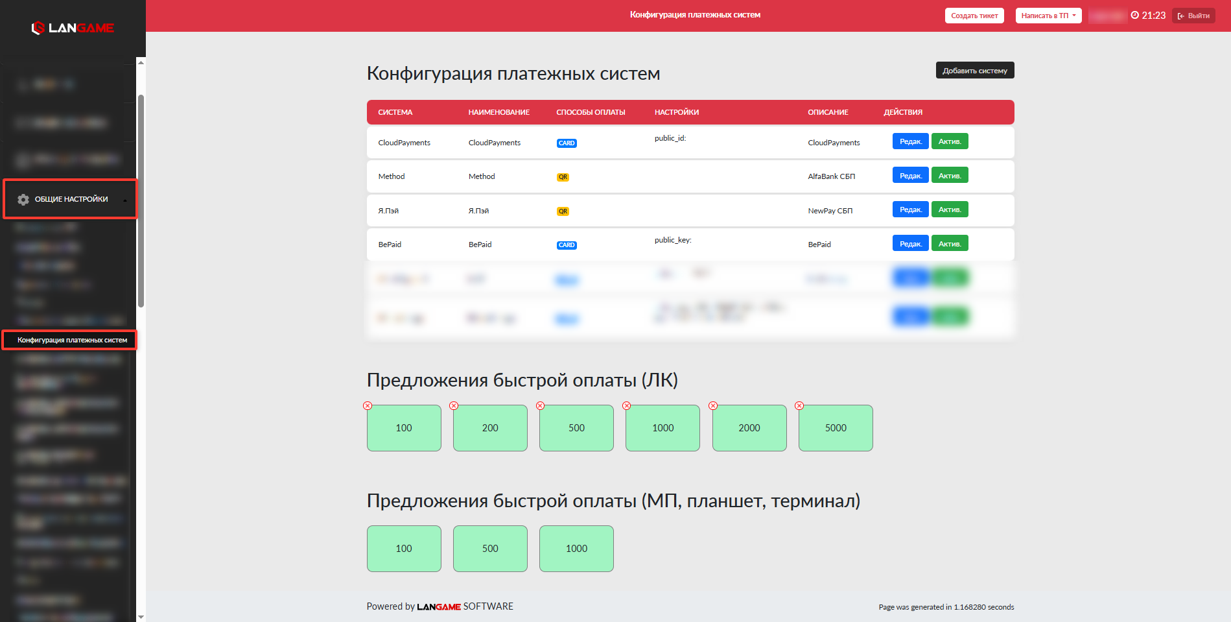Select the 1000 tile under ЛК quick pay
The height and width of the screenshot is (622, 1231).
point(662,428)
